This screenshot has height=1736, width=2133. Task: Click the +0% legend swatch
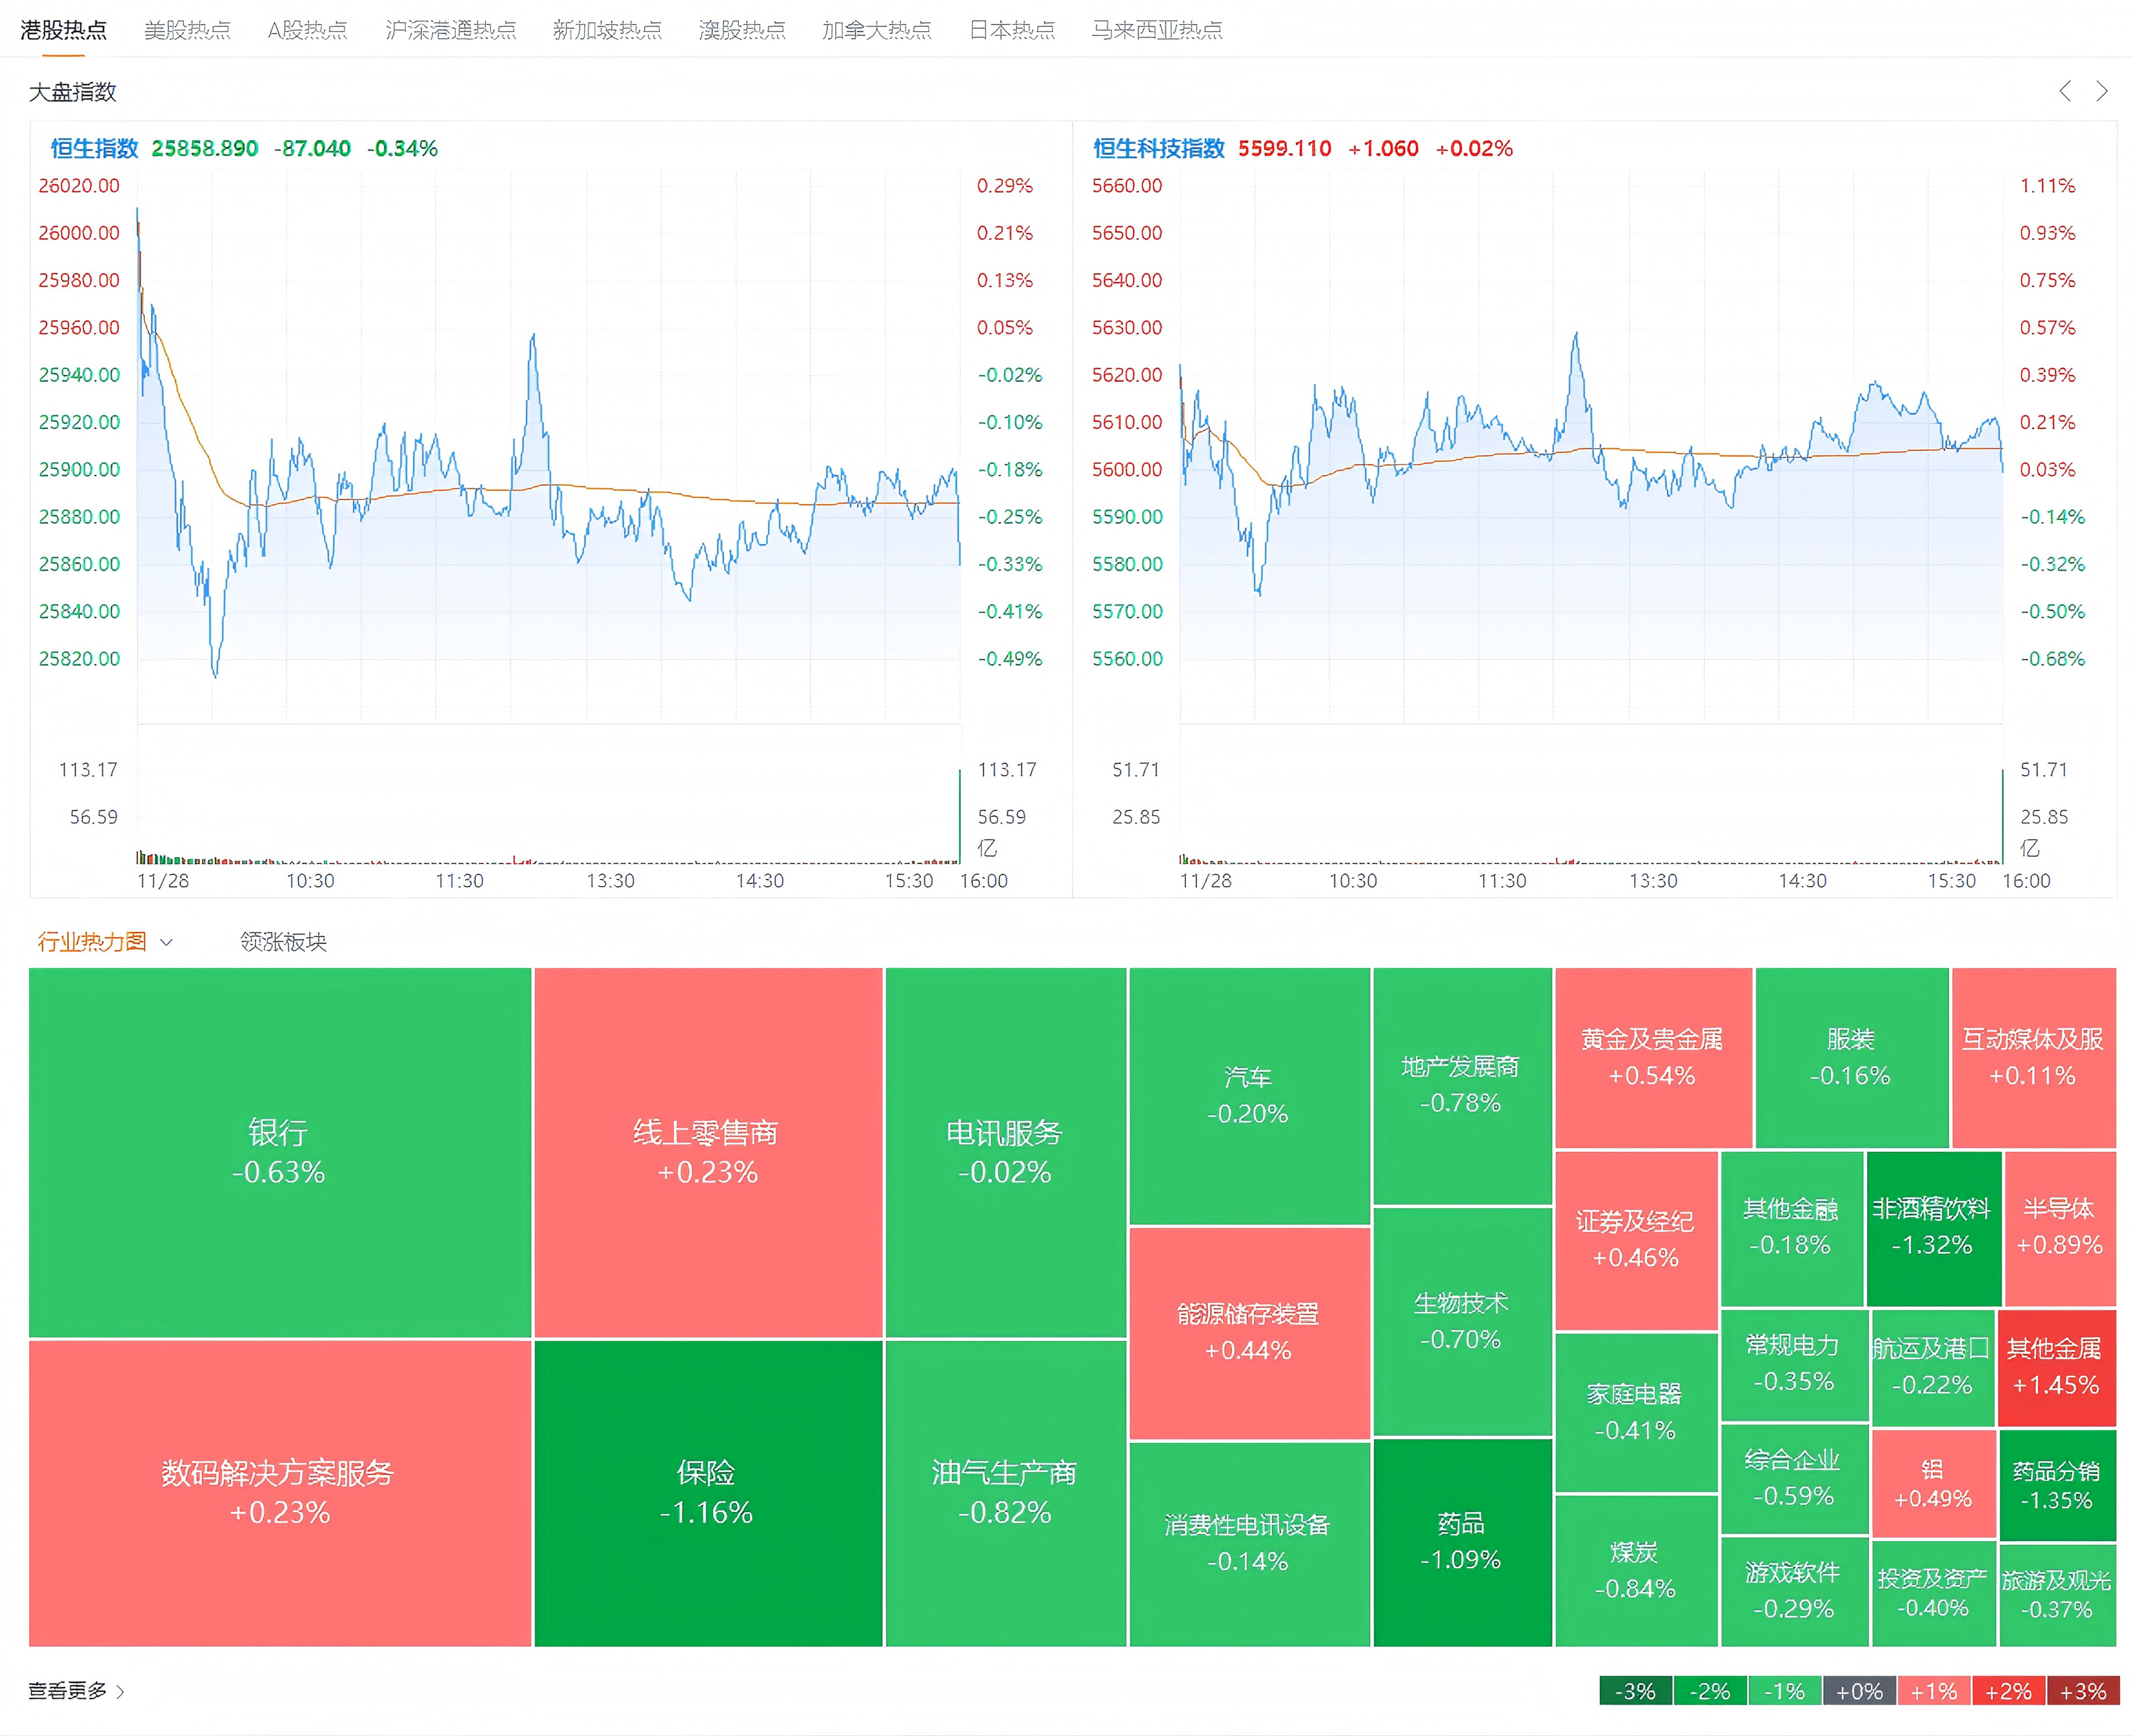point(1859,1691)
